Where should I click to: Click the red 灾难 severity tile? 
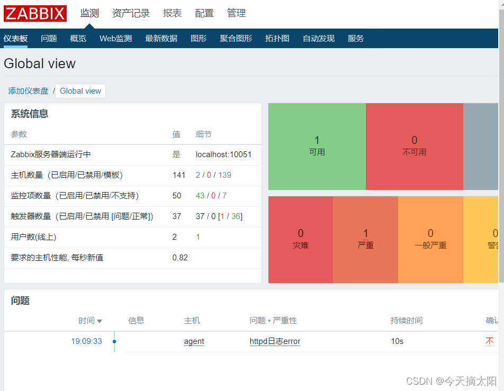click(x=301, y=240)
